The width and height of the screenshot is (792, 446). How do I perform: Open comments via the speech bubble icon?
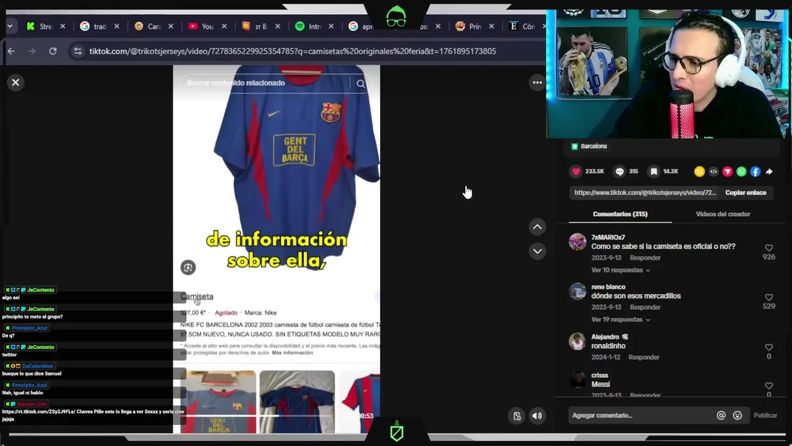[x=619, y=172]
